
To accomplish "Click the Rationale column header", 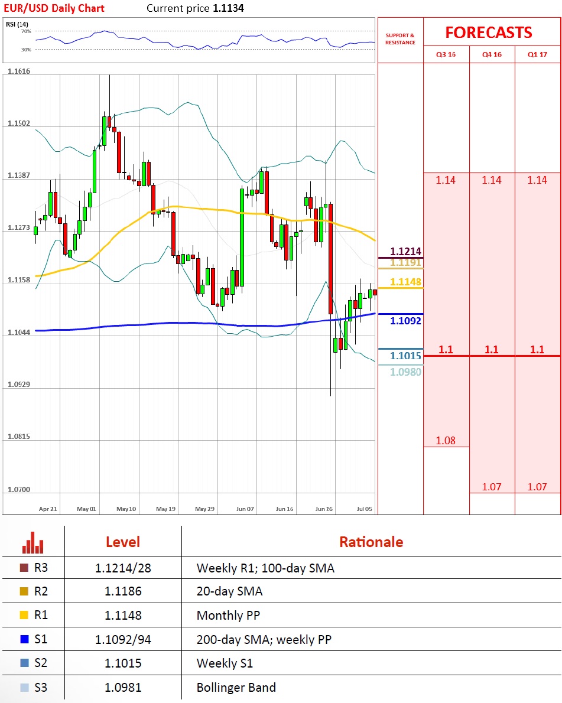I will (x=371, y=542).
